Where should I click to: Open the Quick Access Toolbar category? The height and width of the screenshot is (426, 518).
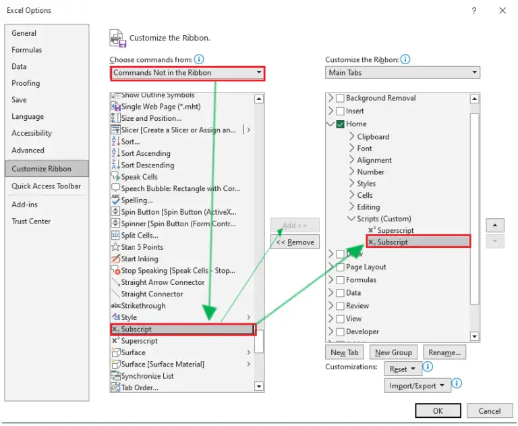46,186
